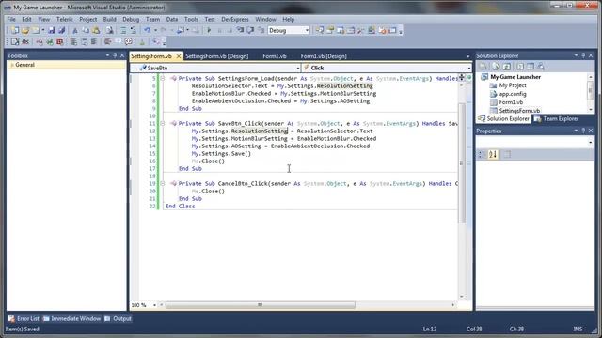Select My Project in Solution Explorer

coord(513,85)
